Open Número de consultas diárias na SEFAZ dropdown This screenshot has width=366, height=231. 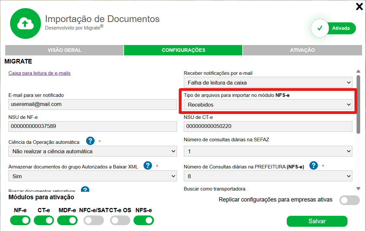click(268, 151)
